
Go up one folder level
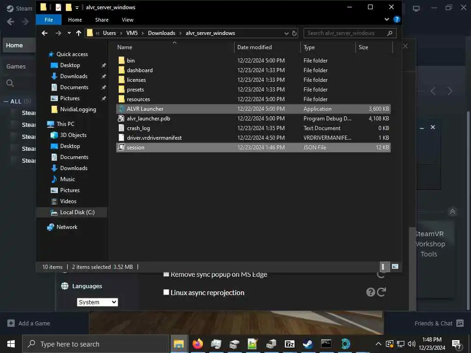pos(78,33)
